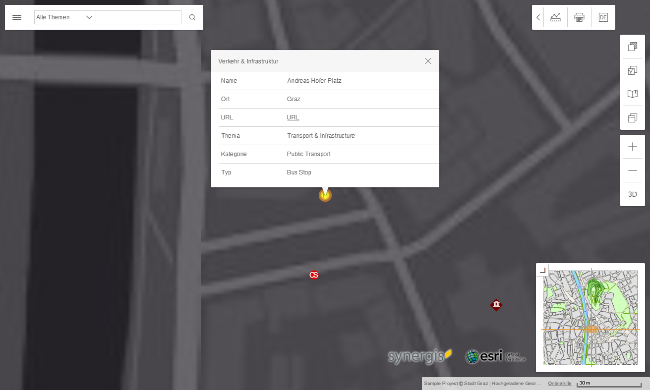Show the map legend book icon

(x=632, y=94)
